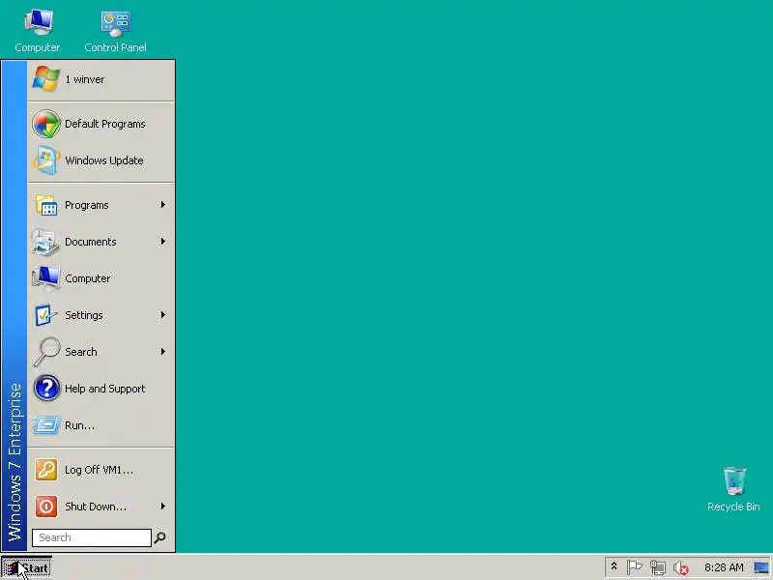The height and width of the screenshot is (580, 773).
Task: Expand the Documents submenu arrow
Action: pyautogui.click(x=163, y=241)
